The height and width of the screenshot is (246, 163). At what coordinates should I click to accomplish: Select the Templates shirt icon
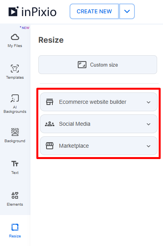(15, 69)
